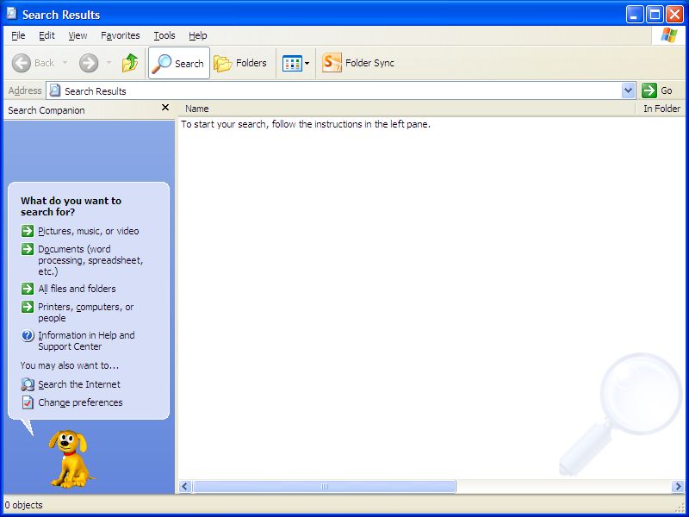This screenshot has width=689, height=517.
Task: Open the Help menu
Action: pos(198,35)
